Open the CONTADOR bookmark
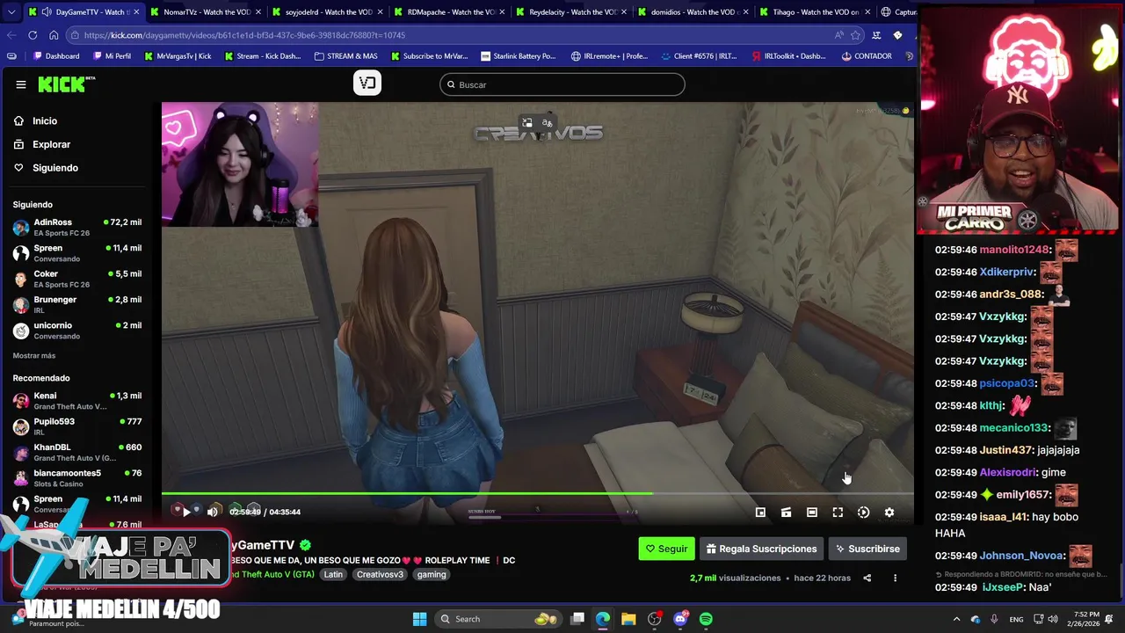Image resolution: width=1125 pixels, height=633 pixels. pos(867,56)
